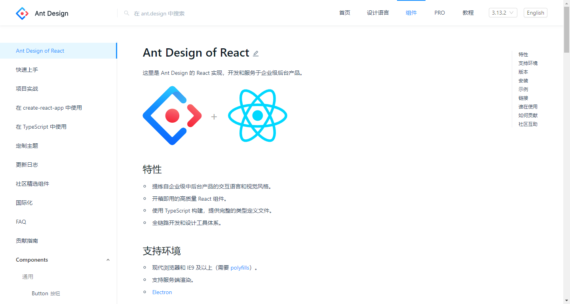Open 更新日志 in the sidebar

(x=59, y=165)
